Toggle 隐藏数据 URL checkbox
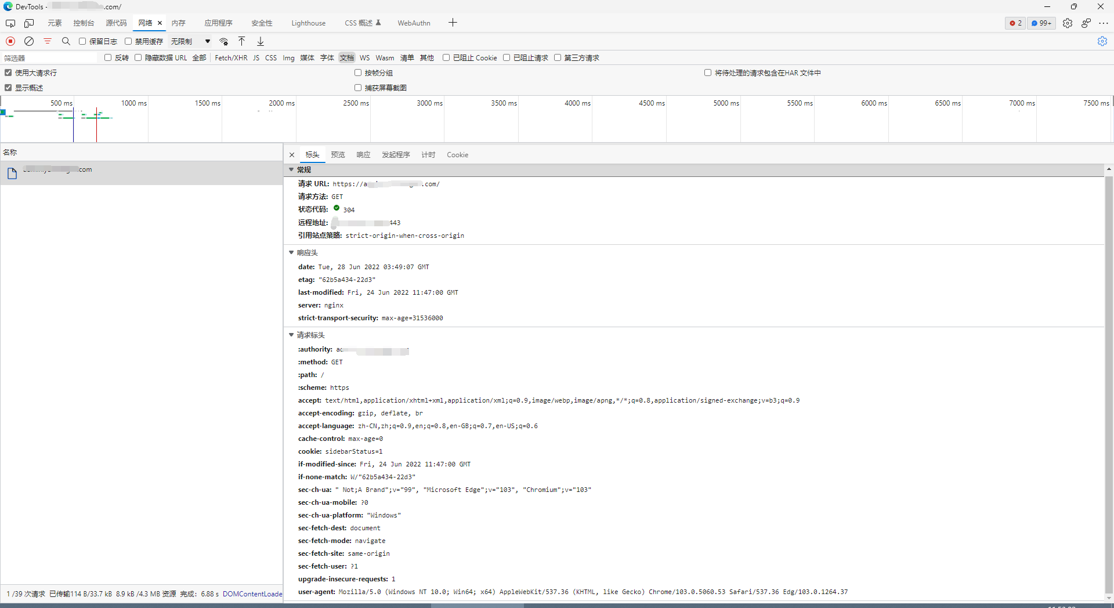The image size is (1114, 608). click(138, 57)
